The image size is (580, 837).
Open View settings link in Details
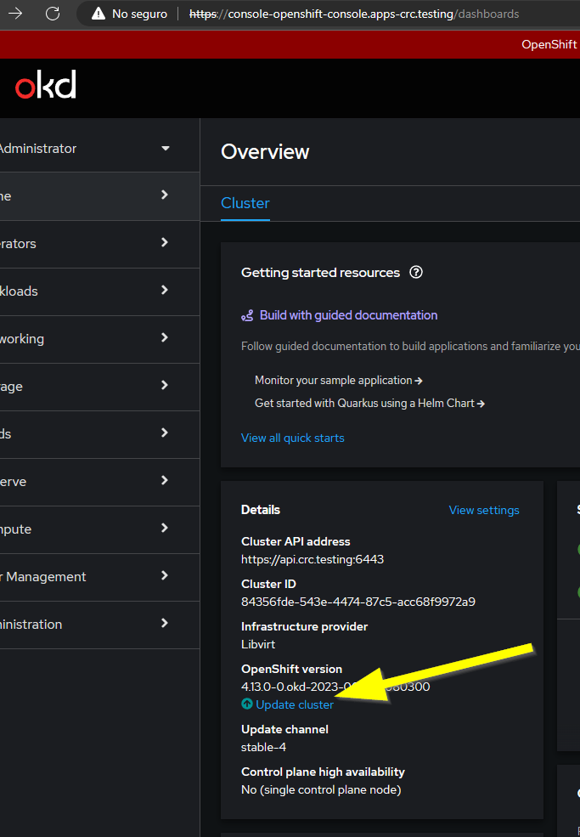point(484,511)
